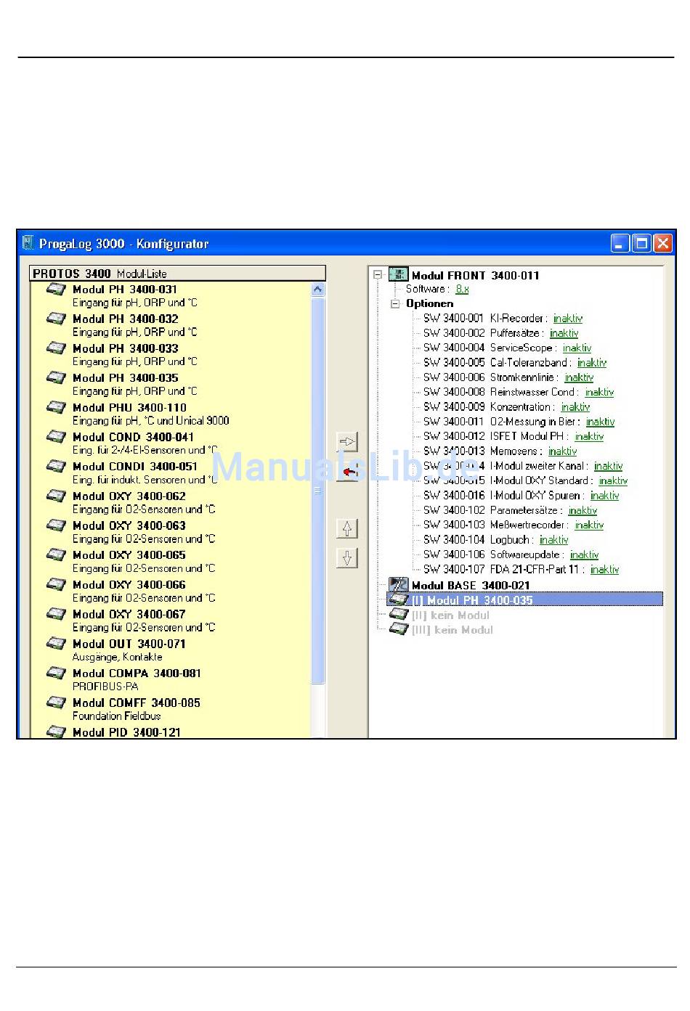Click the icon for Modul PH 3400-035 in the Modul-Liste
The width and height of the screenshot is (690, 1011).
point(57,377)
